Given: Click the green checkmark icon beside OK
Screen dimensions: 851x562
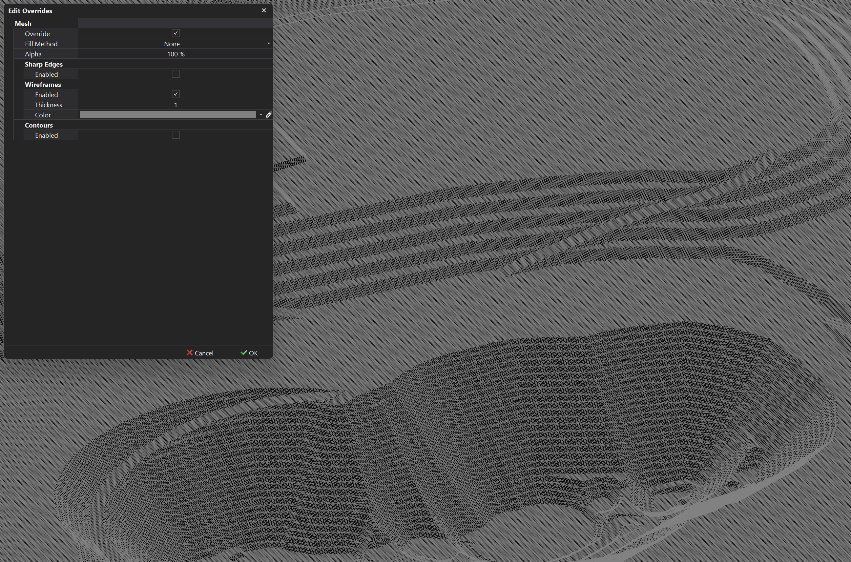Looking at the screenshot, I should click(x=244, y=353).
